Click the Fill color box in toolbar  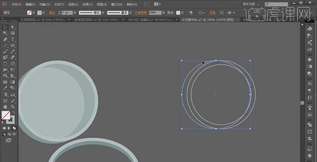pyautogui.click(x=6, y=115)
